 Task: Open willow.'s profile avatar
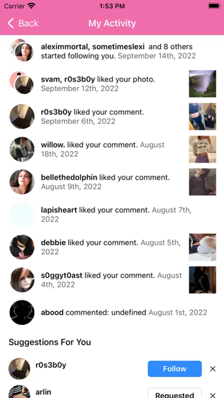[22, 149]
